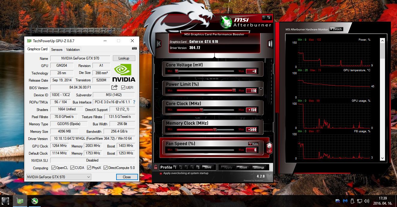
Task: Click the Driver Version field in GPU-Z
Action: point(93,139)
